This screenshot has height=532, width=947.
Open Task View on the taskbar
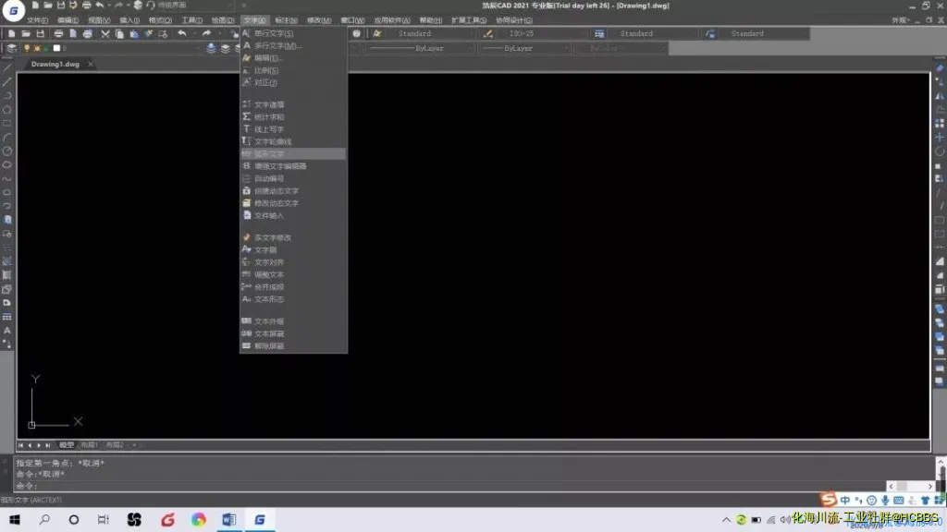pyautogui.click(x=104, y=519)
